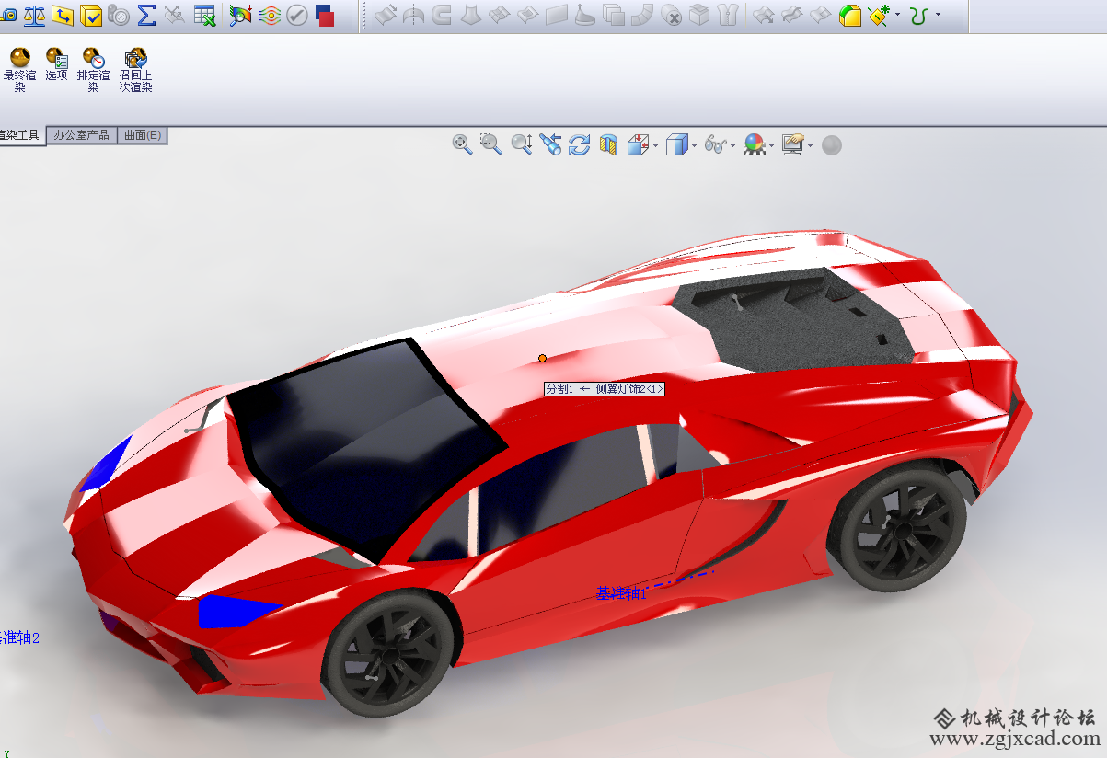Toggle Zebra Stripes display
Image resolution: width=1107 pixels, height=758 pixels.
270,15
